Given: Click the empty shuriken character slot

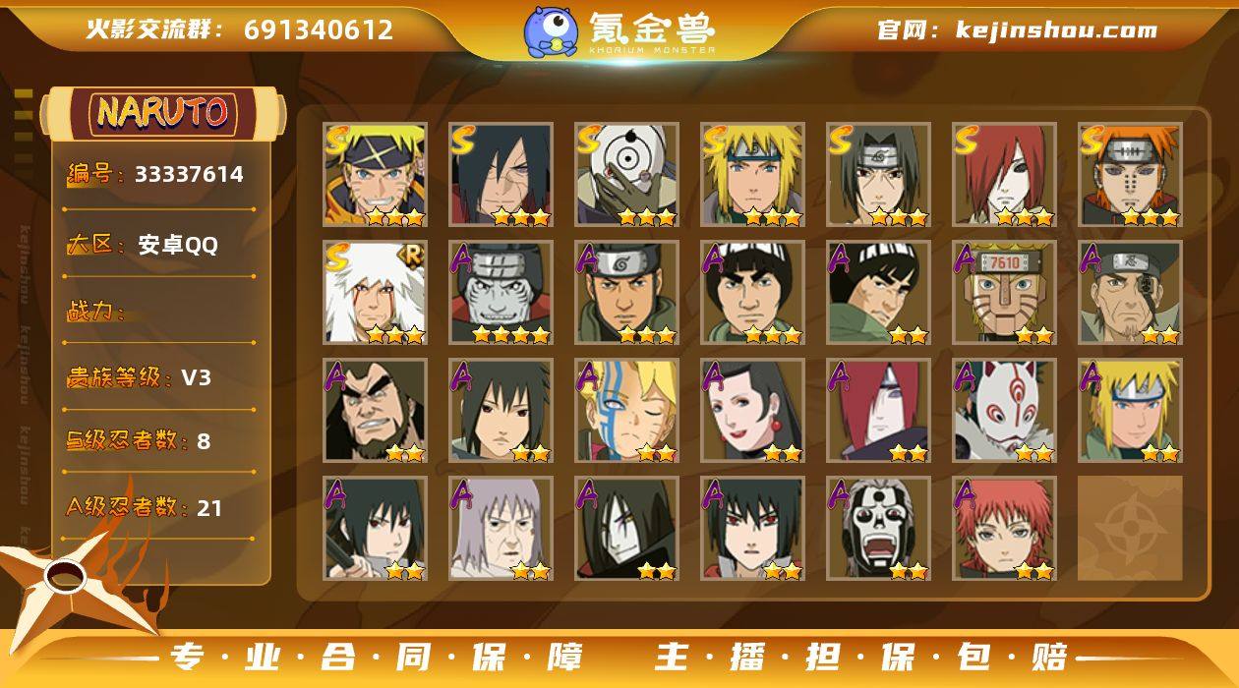Looking at the screenshot, I should pos(1130,529).
